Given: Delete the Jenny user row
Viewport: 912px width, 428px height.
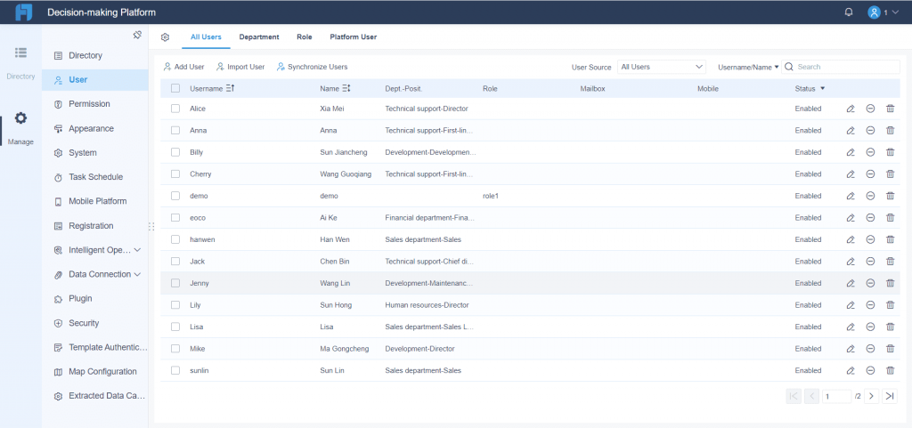Looking at the screenshot, I should pos(890,283).
